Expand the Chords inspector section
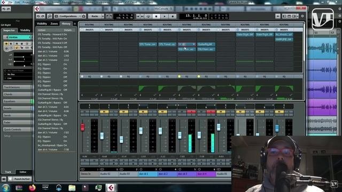342x192 pixels. (x=18, y=94)
